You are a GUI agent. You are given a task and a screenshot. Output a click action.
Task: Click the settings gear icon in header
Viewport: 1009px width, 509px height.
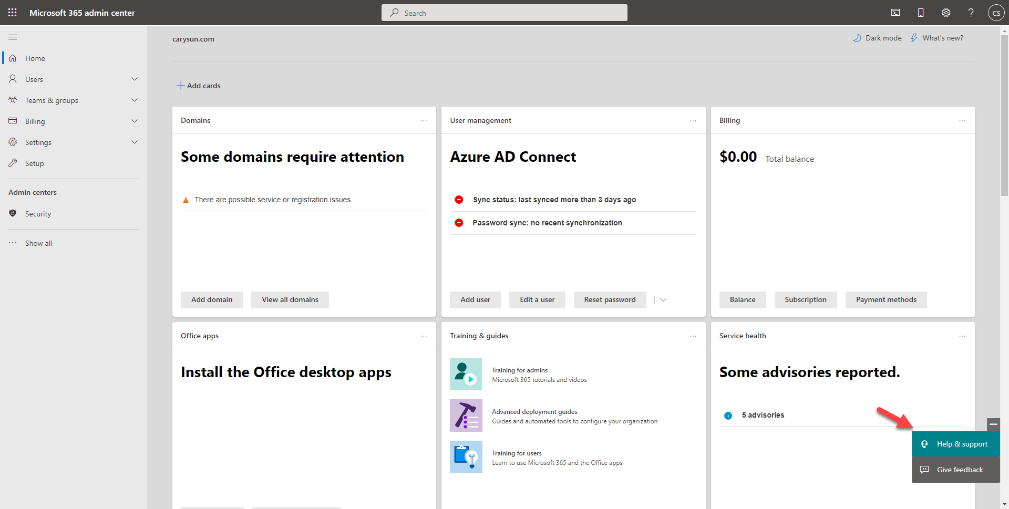tap(946, 13)
